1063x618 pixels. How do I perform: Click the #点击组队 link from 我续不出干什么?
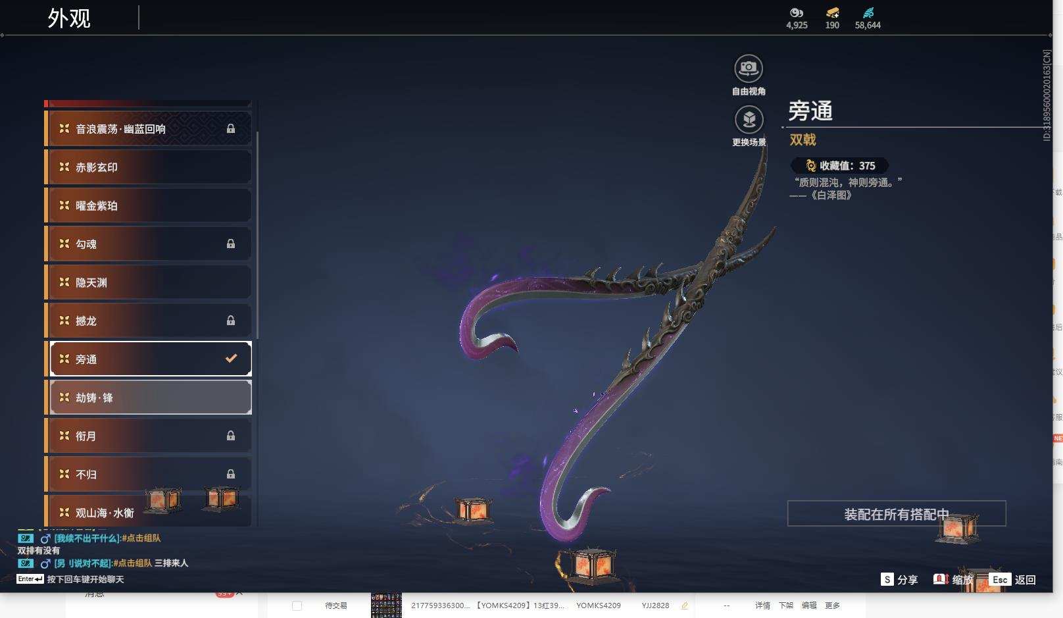coord(141,538)
